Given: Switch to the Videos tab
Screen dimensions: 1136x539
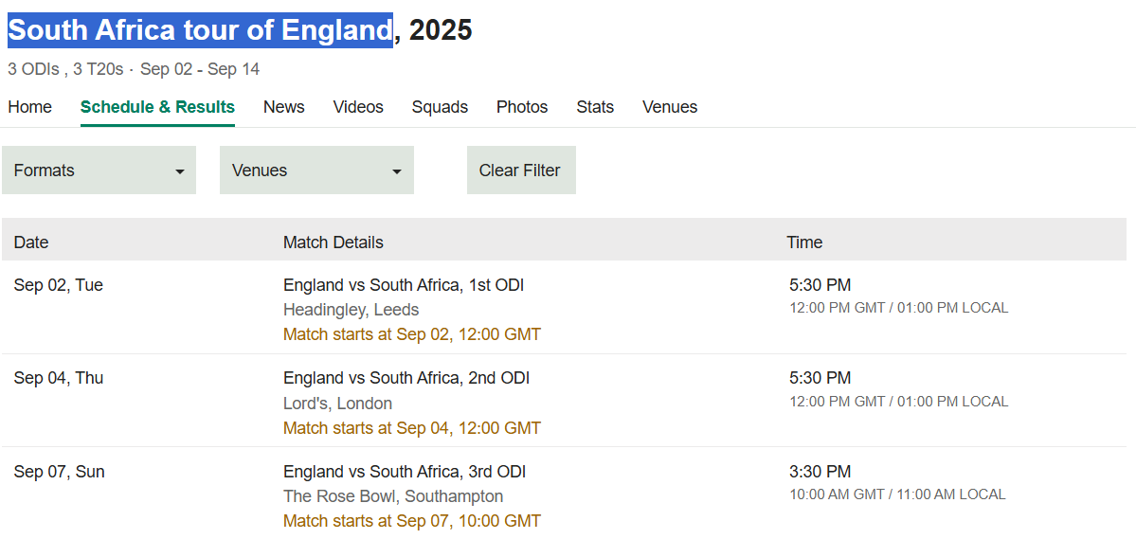Looking at the screenshot, I should tap(358, 107).
